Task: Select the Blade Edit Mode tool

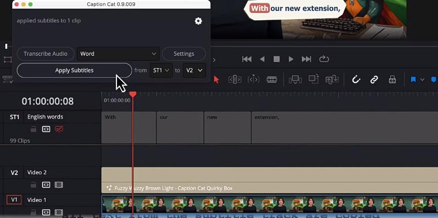Action: click(x=272, y=80)
